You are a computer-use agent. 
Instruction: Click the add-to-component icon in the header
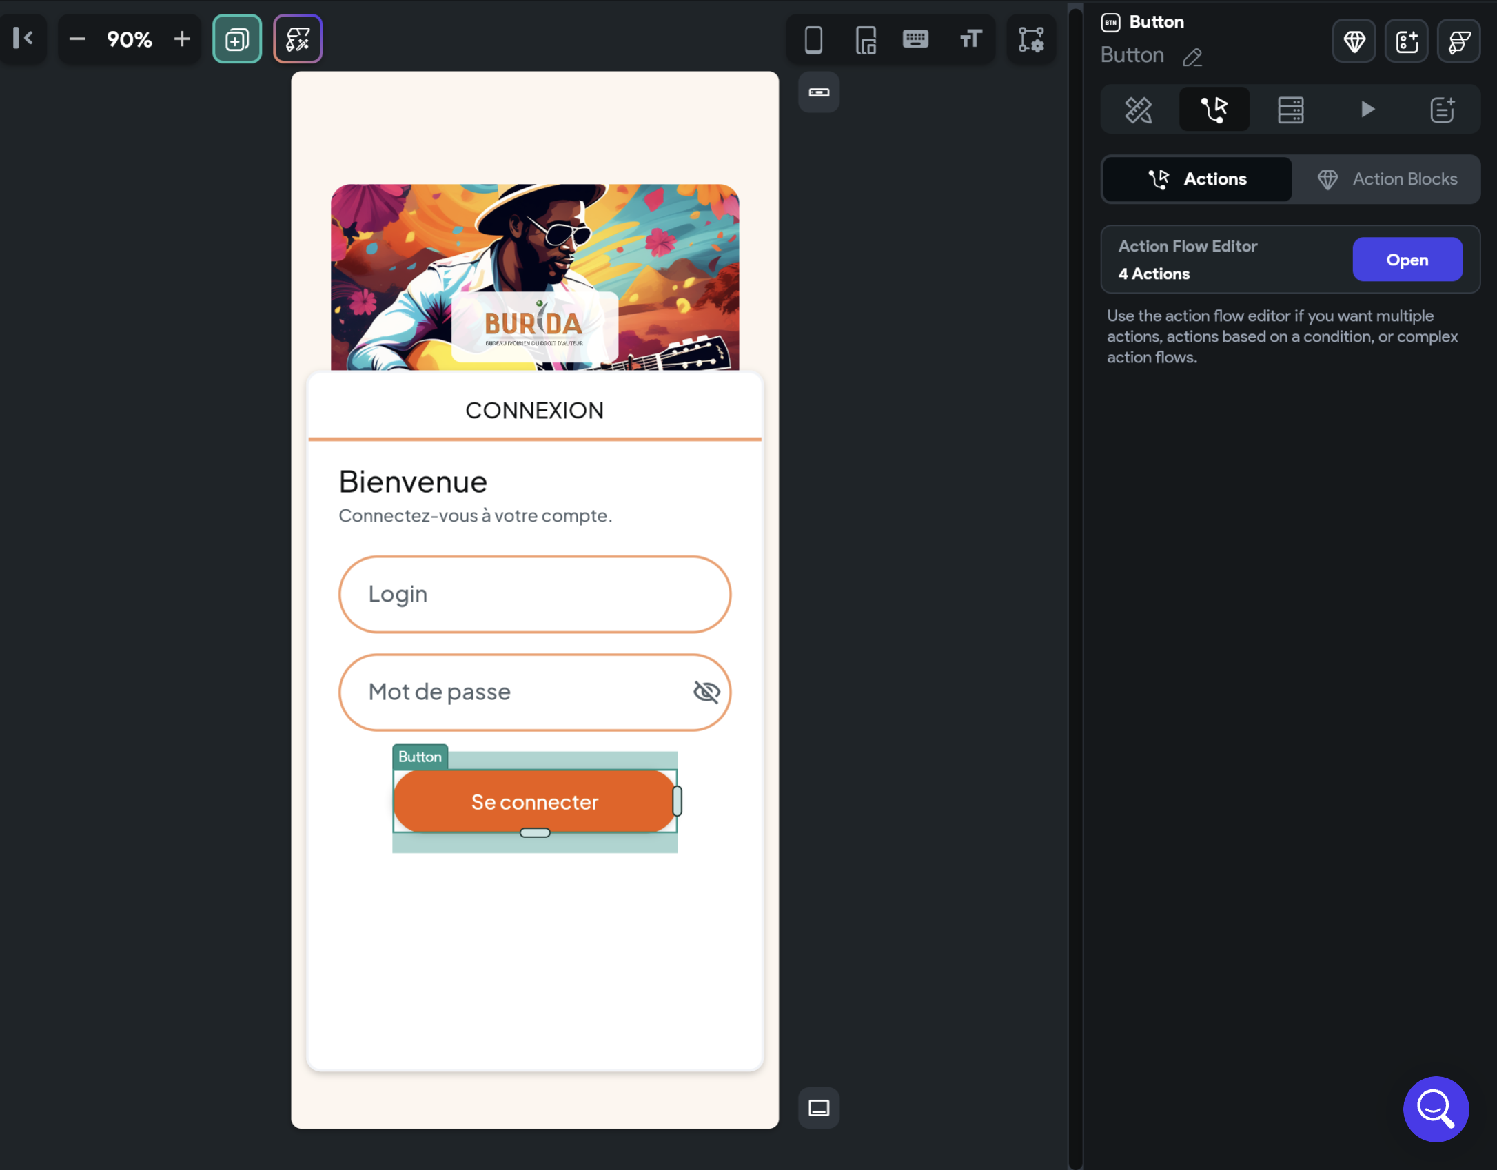coord(1407,42)
